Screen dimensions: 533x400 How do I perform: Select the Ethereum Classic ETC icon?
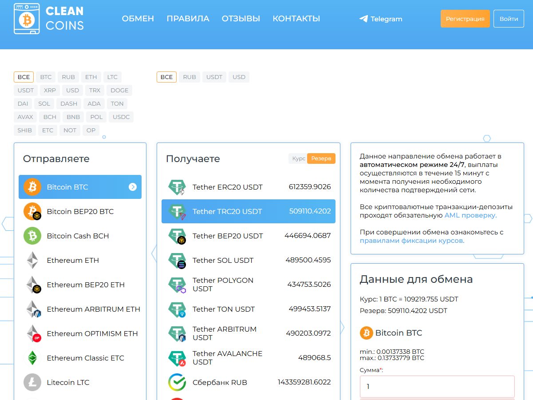pyautogui.click(x=32, y=358)
